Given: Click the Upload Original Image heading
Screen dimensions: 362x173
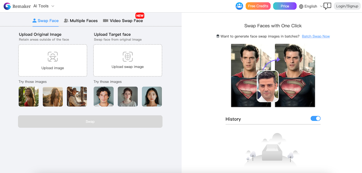Looking at the screenshot, I should (x=40, y=35).
